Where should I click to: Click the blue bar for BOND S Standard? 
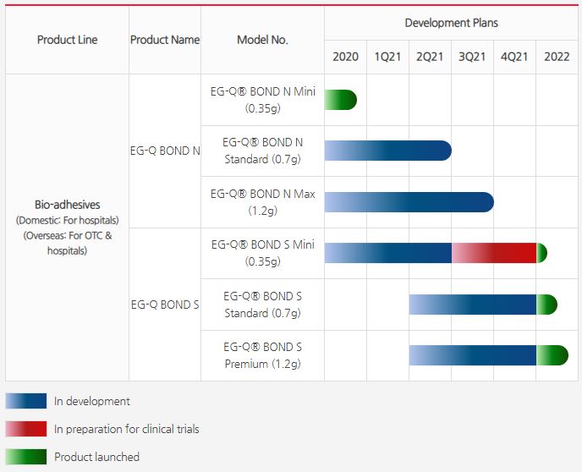pos(472,305)
